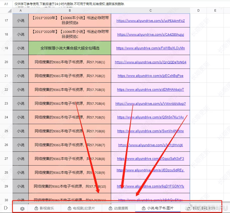
Task: Select row 18 header
Action: pyautogui.click(x=6, y=34)
